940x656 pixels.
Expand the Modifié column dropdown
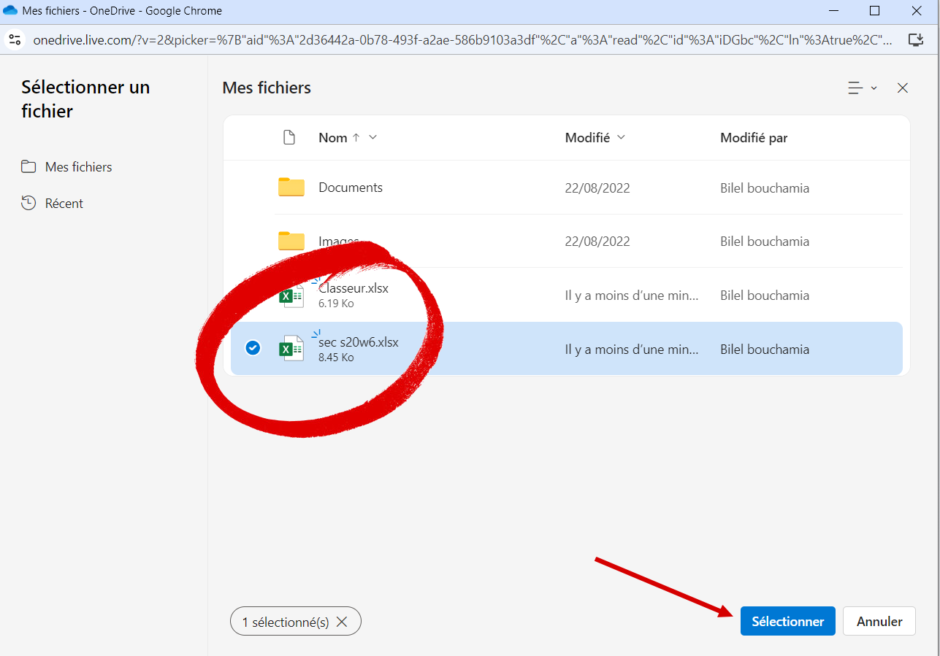(x=622, y=137)
